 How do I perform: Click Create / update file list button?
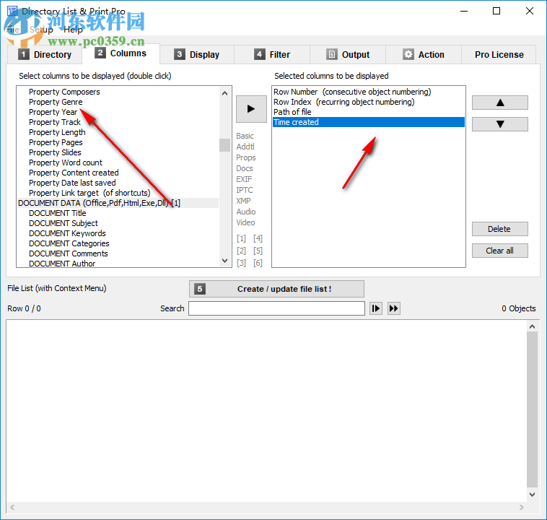(x=276, y=289)
